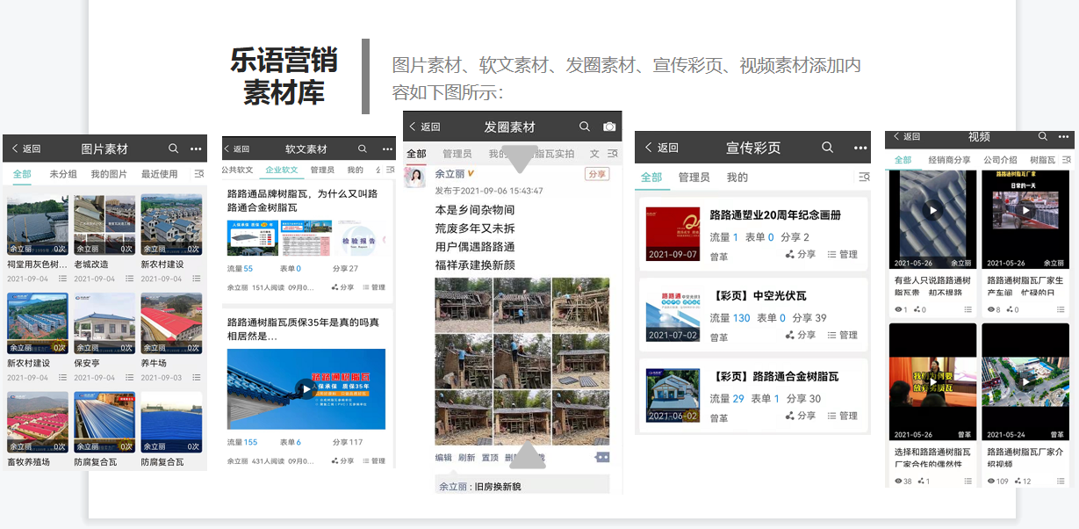Open 老城改造 image thumbnail
Screen dimensions: 1079x529
point(104,225)
